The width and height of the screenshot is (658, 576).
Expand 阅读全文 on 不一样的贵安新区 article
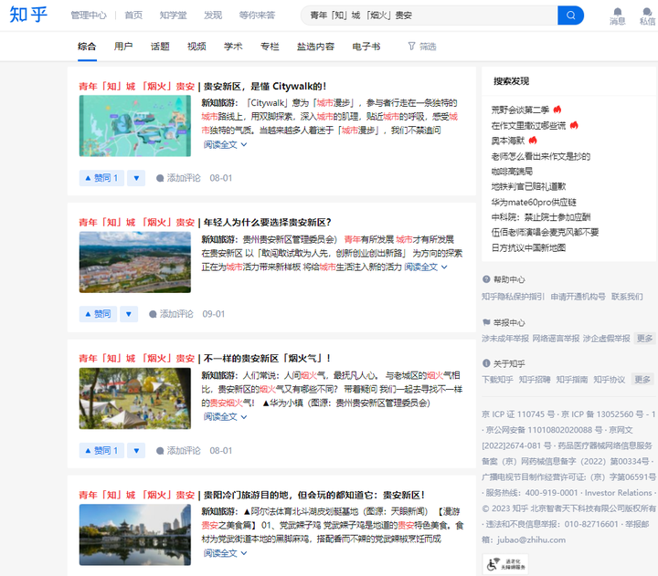click(225, 416)
